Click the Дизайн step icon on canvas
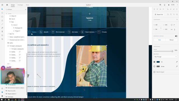Viewport: 179px width, 101px height. (x=41, y=32)
